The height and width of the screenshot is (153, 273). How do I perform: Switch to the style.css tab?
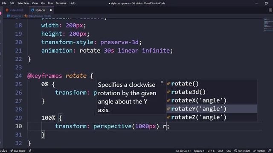point(41,10)
